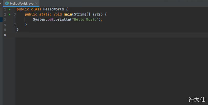The height and width of the screenshot is (105, 208).
Task: Click the 'public' keyword on line 2
Action: coord(31,14)
